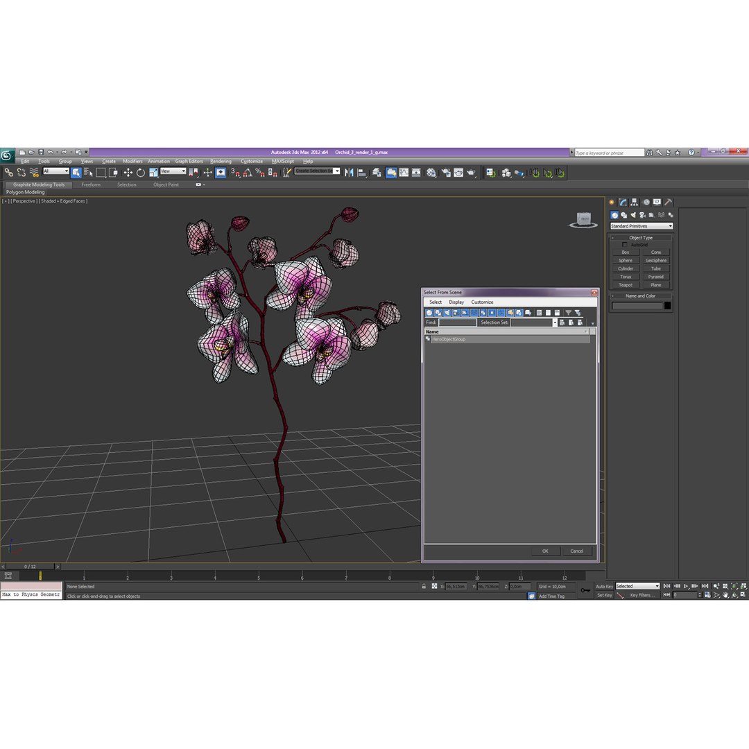Open the key filter Selected dropdown
The image size is (749, 749).
[638, 586]
